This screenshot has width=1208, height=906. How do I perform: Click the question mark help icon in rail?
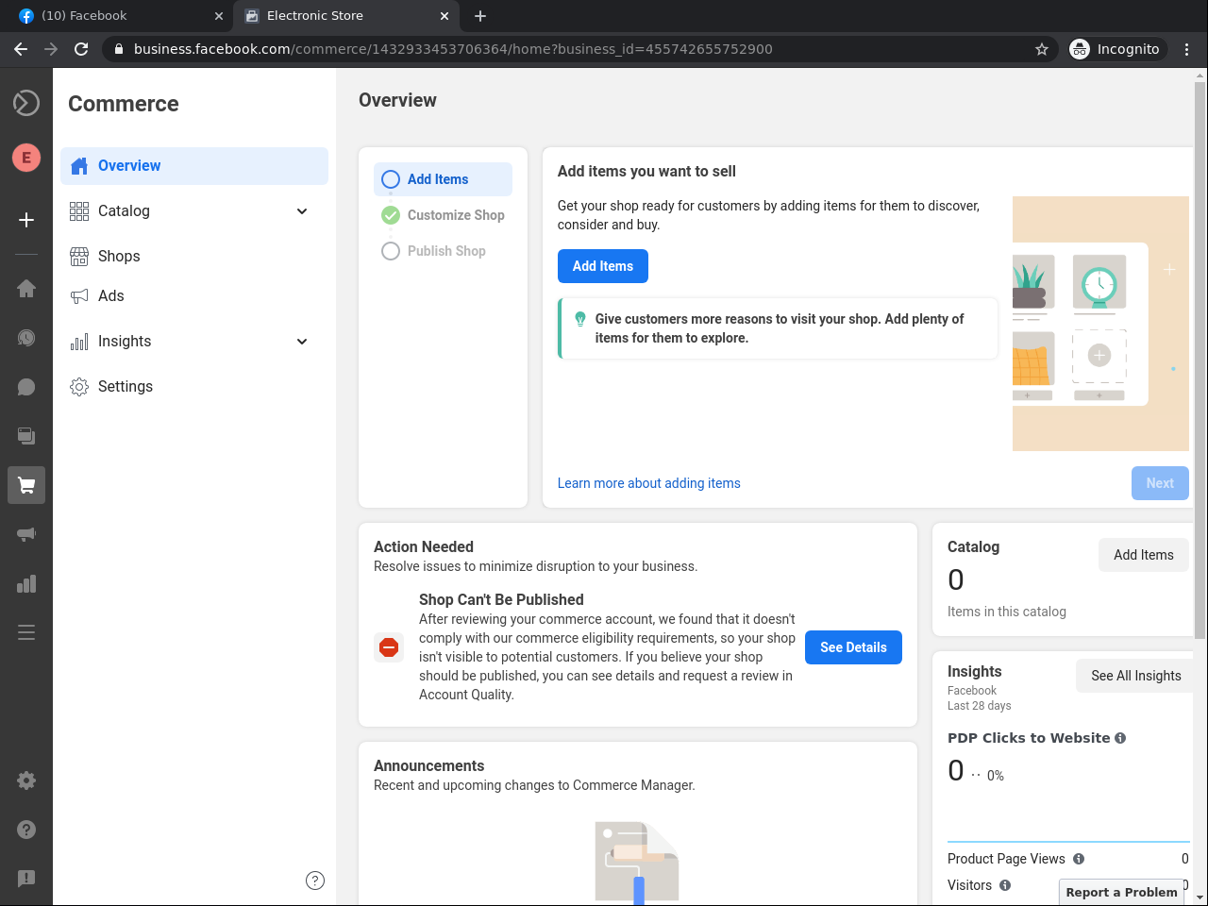pyautogui.click(x=26, y=830)
